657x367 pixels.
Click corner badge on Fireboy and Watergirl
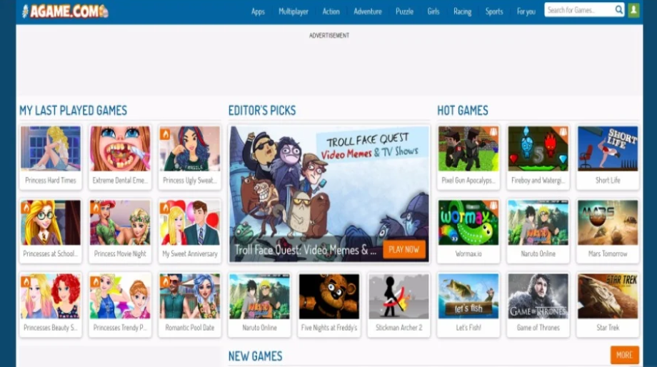click(x=562, y=132)
